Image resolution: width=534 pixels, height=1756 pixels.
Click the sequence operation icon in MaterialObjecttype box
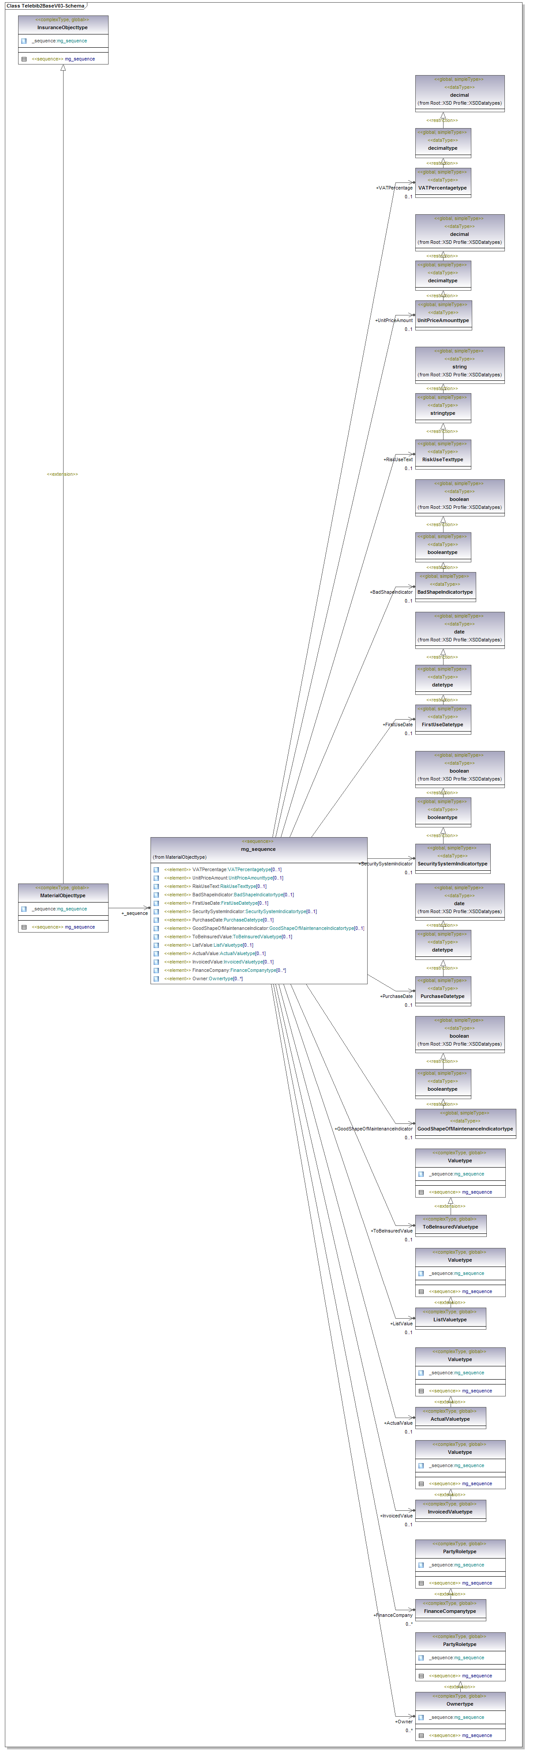(x=24, y=927)
